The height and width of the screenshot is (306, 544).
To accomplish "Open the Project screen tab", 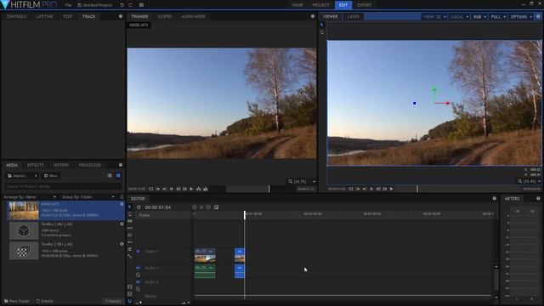I will 320,5.
